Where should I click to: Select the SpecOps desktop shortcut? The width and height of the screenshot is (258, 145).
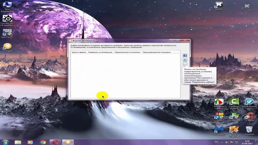point(7,33)
